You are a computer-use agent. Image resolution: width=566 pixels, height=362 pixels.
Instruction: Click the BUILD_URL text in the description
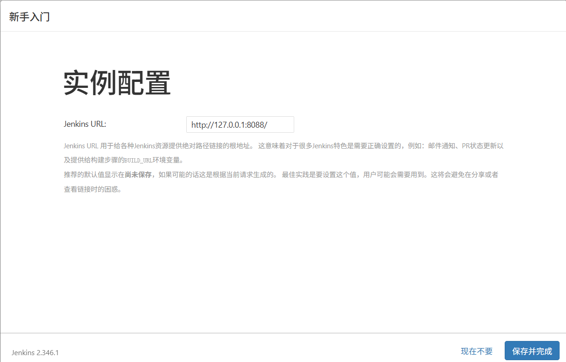[138, 161]
